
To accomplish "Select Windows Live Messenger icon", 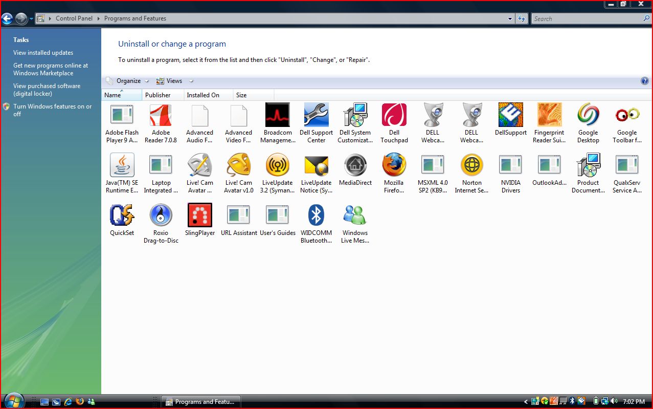I will tap(355, 215).
